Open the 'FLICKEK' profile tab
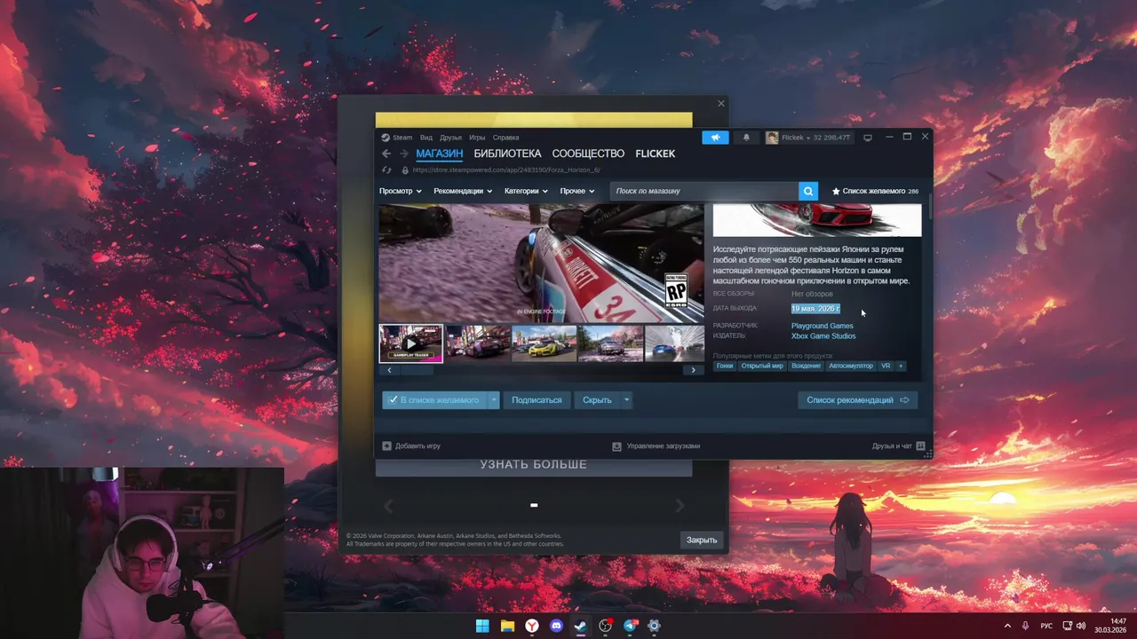Screen dimensions: 1137x639 (x=655, y=154)
